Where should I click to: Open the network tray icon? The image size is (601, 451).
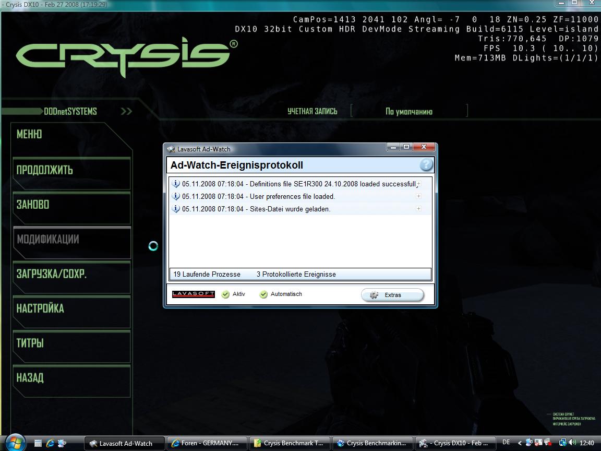pos(563,443)
